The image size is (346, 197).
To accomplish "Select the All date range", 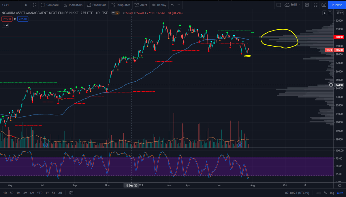I will coord(60,193).
